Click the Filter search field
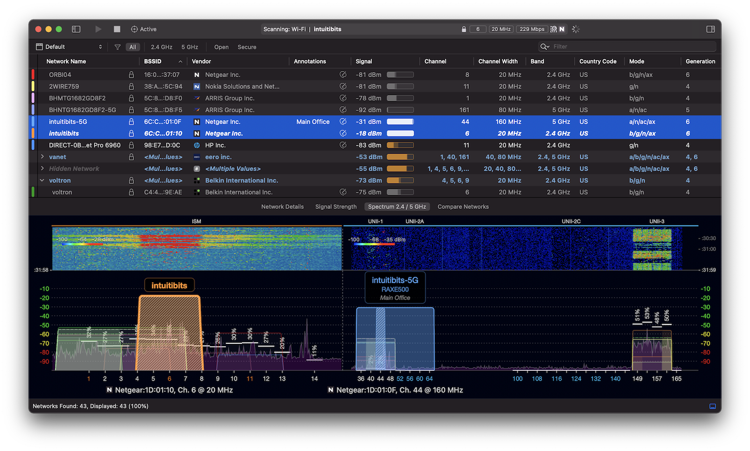Screen dimensions: 750x451 (627, 46)
